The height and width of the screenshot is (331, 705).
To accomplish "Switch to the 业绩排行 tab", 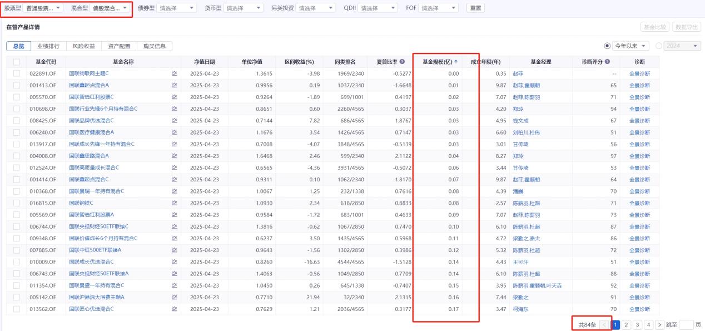I will pos(48,46).
